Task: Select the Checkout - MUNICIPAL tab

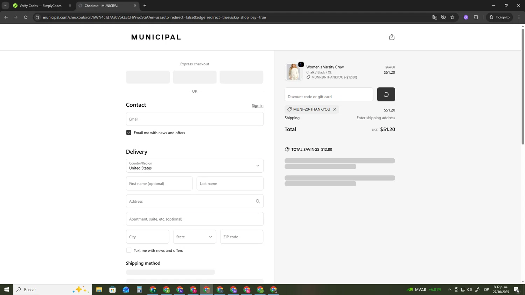Action: tap(107, 6)
